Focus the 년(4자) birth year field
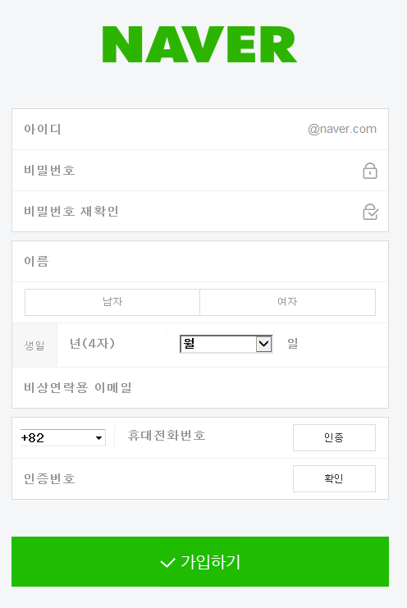The image size is (407, 608). [x=112, y=345]
